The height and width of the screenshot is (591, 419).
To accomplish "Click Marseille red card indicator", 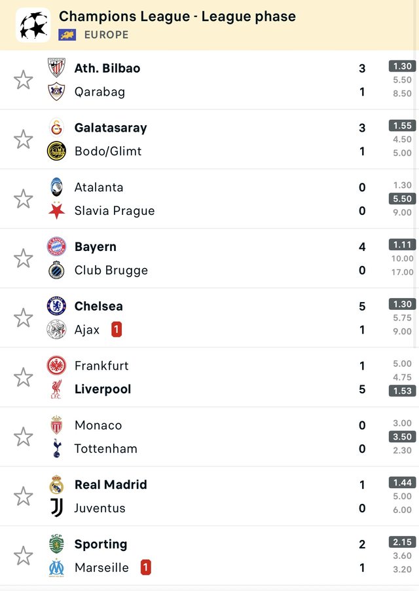I will 146,567.
